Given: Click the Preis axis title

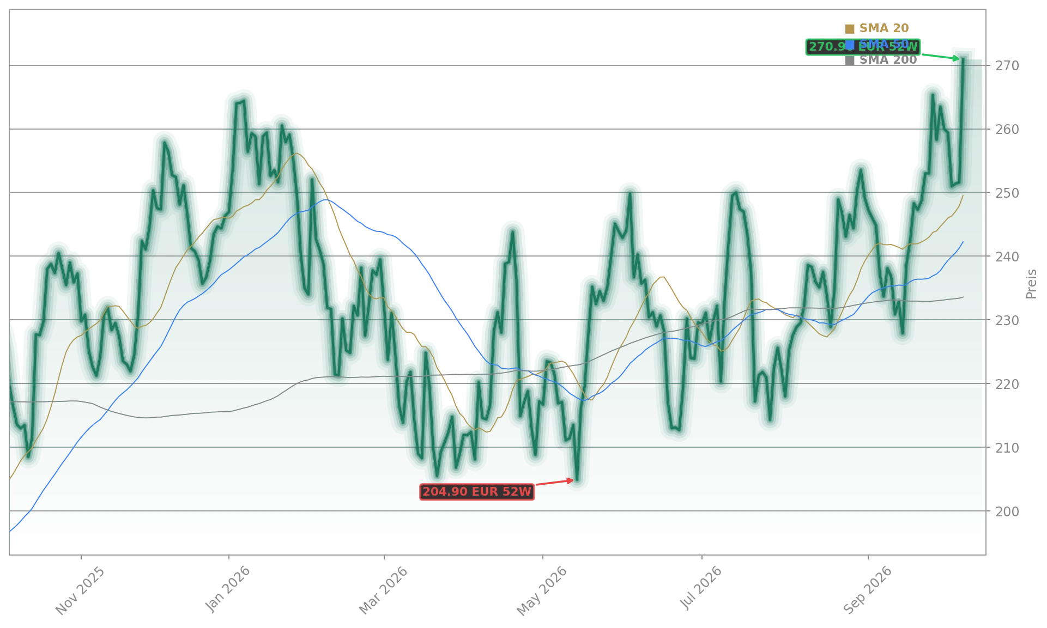Looking at the screenshot, I should point(1031,284).
